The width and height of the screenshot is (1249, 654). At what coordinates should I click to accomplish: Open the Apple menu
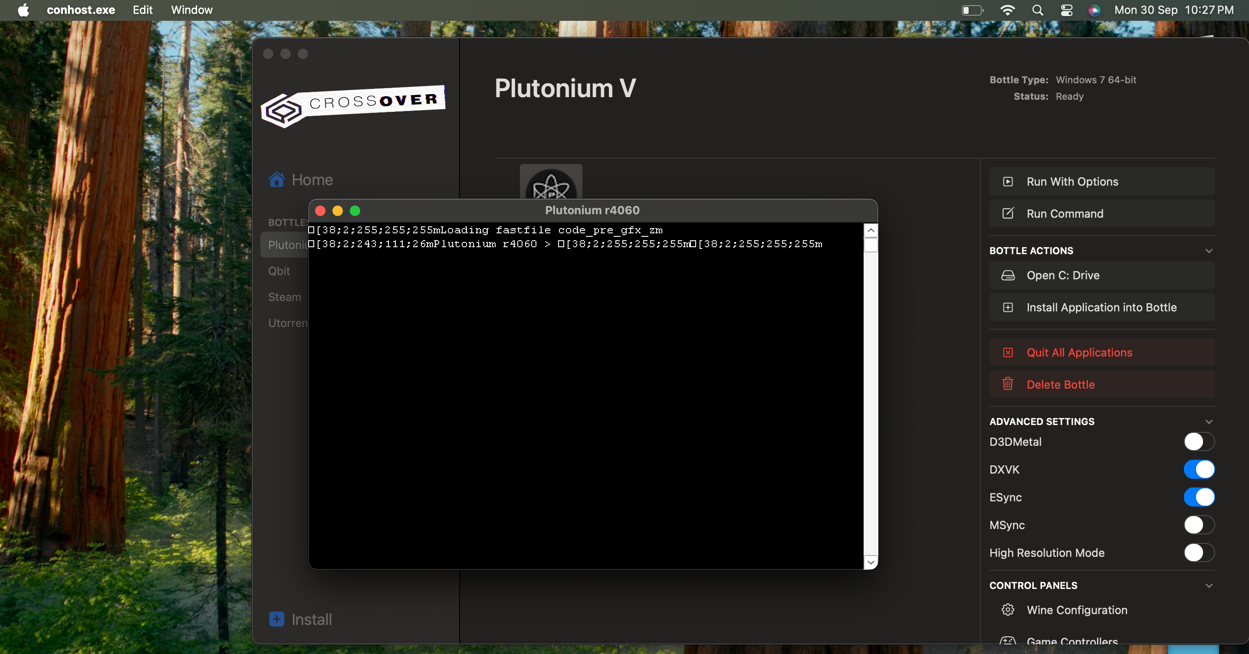click(x=23, y=10)
